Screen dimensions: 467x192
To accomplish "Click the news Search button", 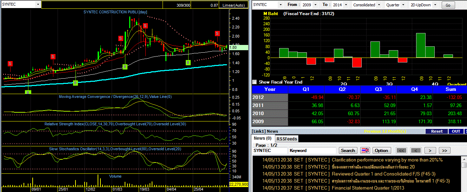I will [x=348, y=150].
